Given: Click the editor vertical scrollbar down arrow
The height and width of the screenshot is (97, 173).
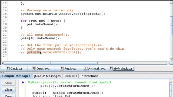Looking at the screenshot, I should pyautogui.click(x=171, y=60).
